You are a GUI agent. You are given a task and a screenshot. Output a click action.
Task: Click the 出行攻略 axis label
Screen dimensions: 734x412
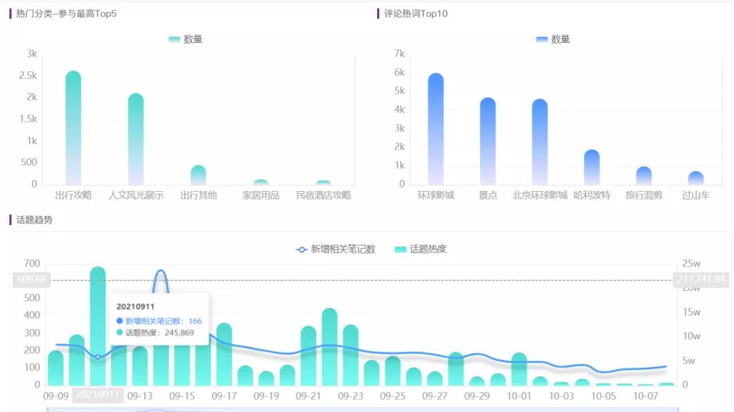click(73, 195)
